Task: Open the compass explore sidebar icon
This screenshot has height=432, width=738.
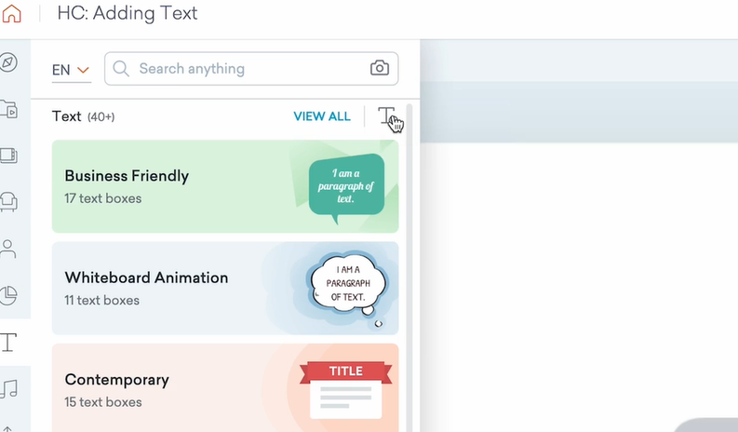Action: point(8,62)
